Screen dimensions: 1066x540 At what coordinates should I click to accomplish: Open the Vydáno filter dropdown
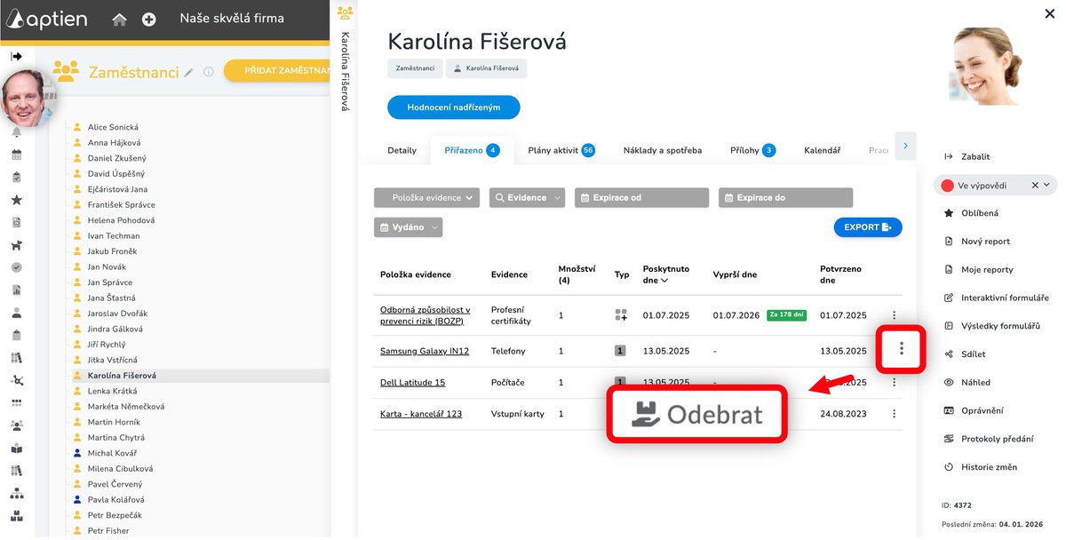point(408,226)
